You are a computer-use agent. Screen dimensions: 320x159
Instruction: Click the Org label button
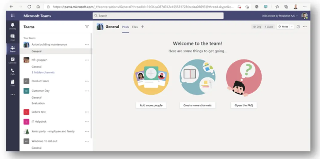tap(257, 27)
